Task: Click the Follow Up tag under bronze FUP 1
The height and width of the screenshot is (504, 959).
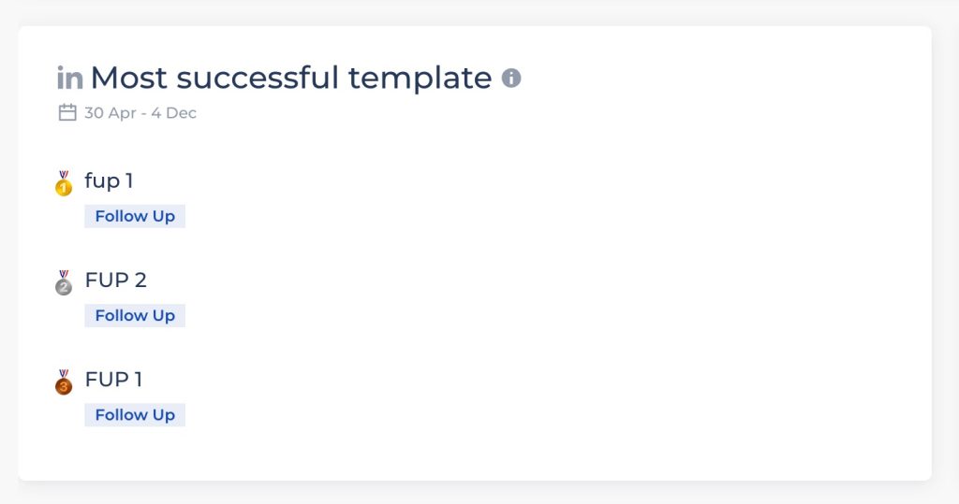Action: (135, 415)
